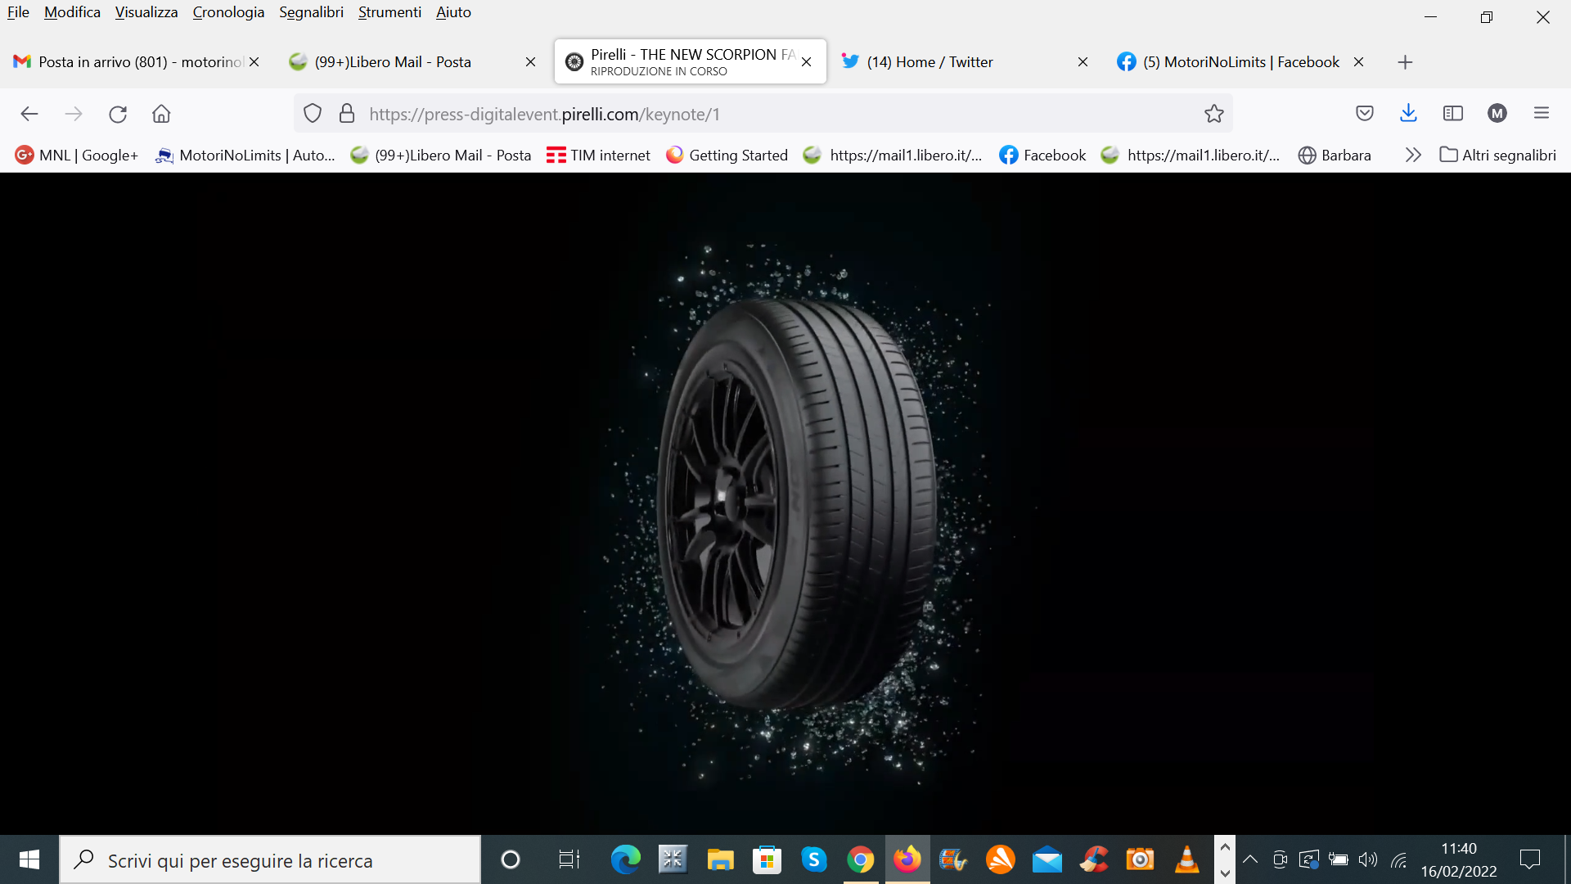This screenshot has width=1571, height=884.
Task: Toggle the sidebar view icon
Action: (1453, 114)
